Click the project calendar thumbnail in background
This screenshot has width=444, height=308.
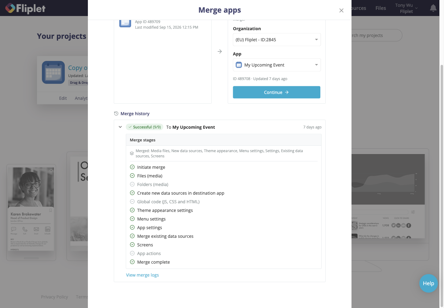pos(53,72)
